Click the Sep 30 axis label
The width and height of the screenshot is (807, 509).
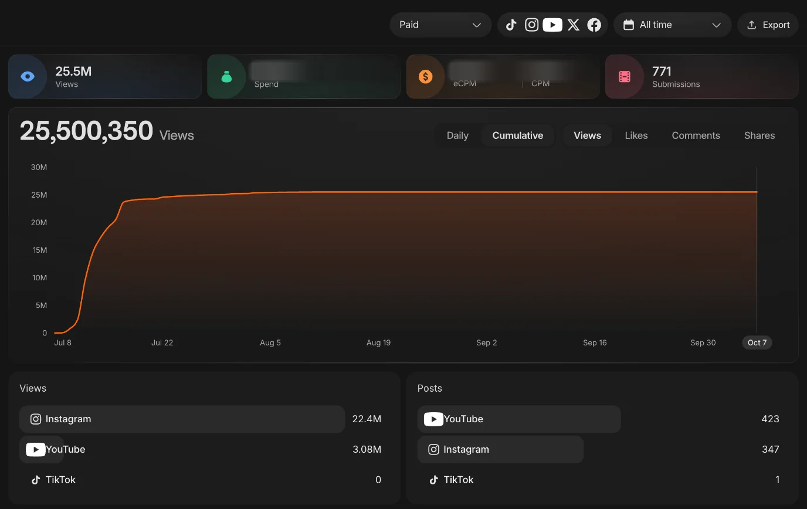(703, 342)
